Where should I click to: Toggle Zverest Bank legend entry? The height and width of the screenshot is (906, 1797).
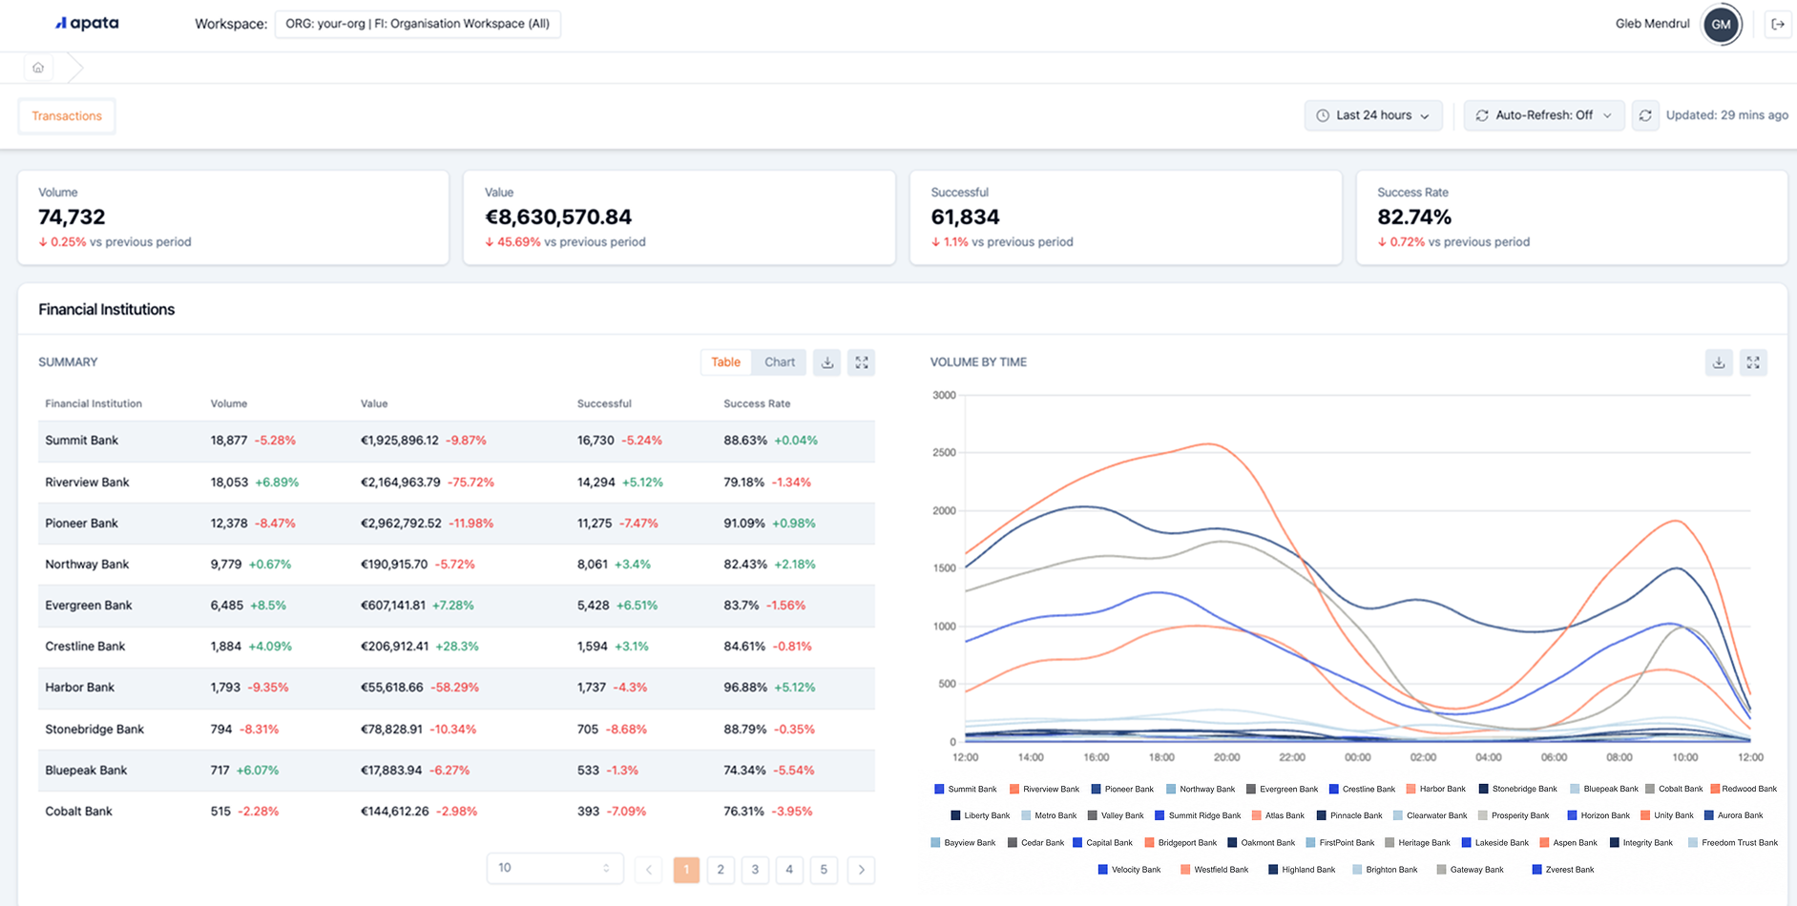pos(1563,870)
